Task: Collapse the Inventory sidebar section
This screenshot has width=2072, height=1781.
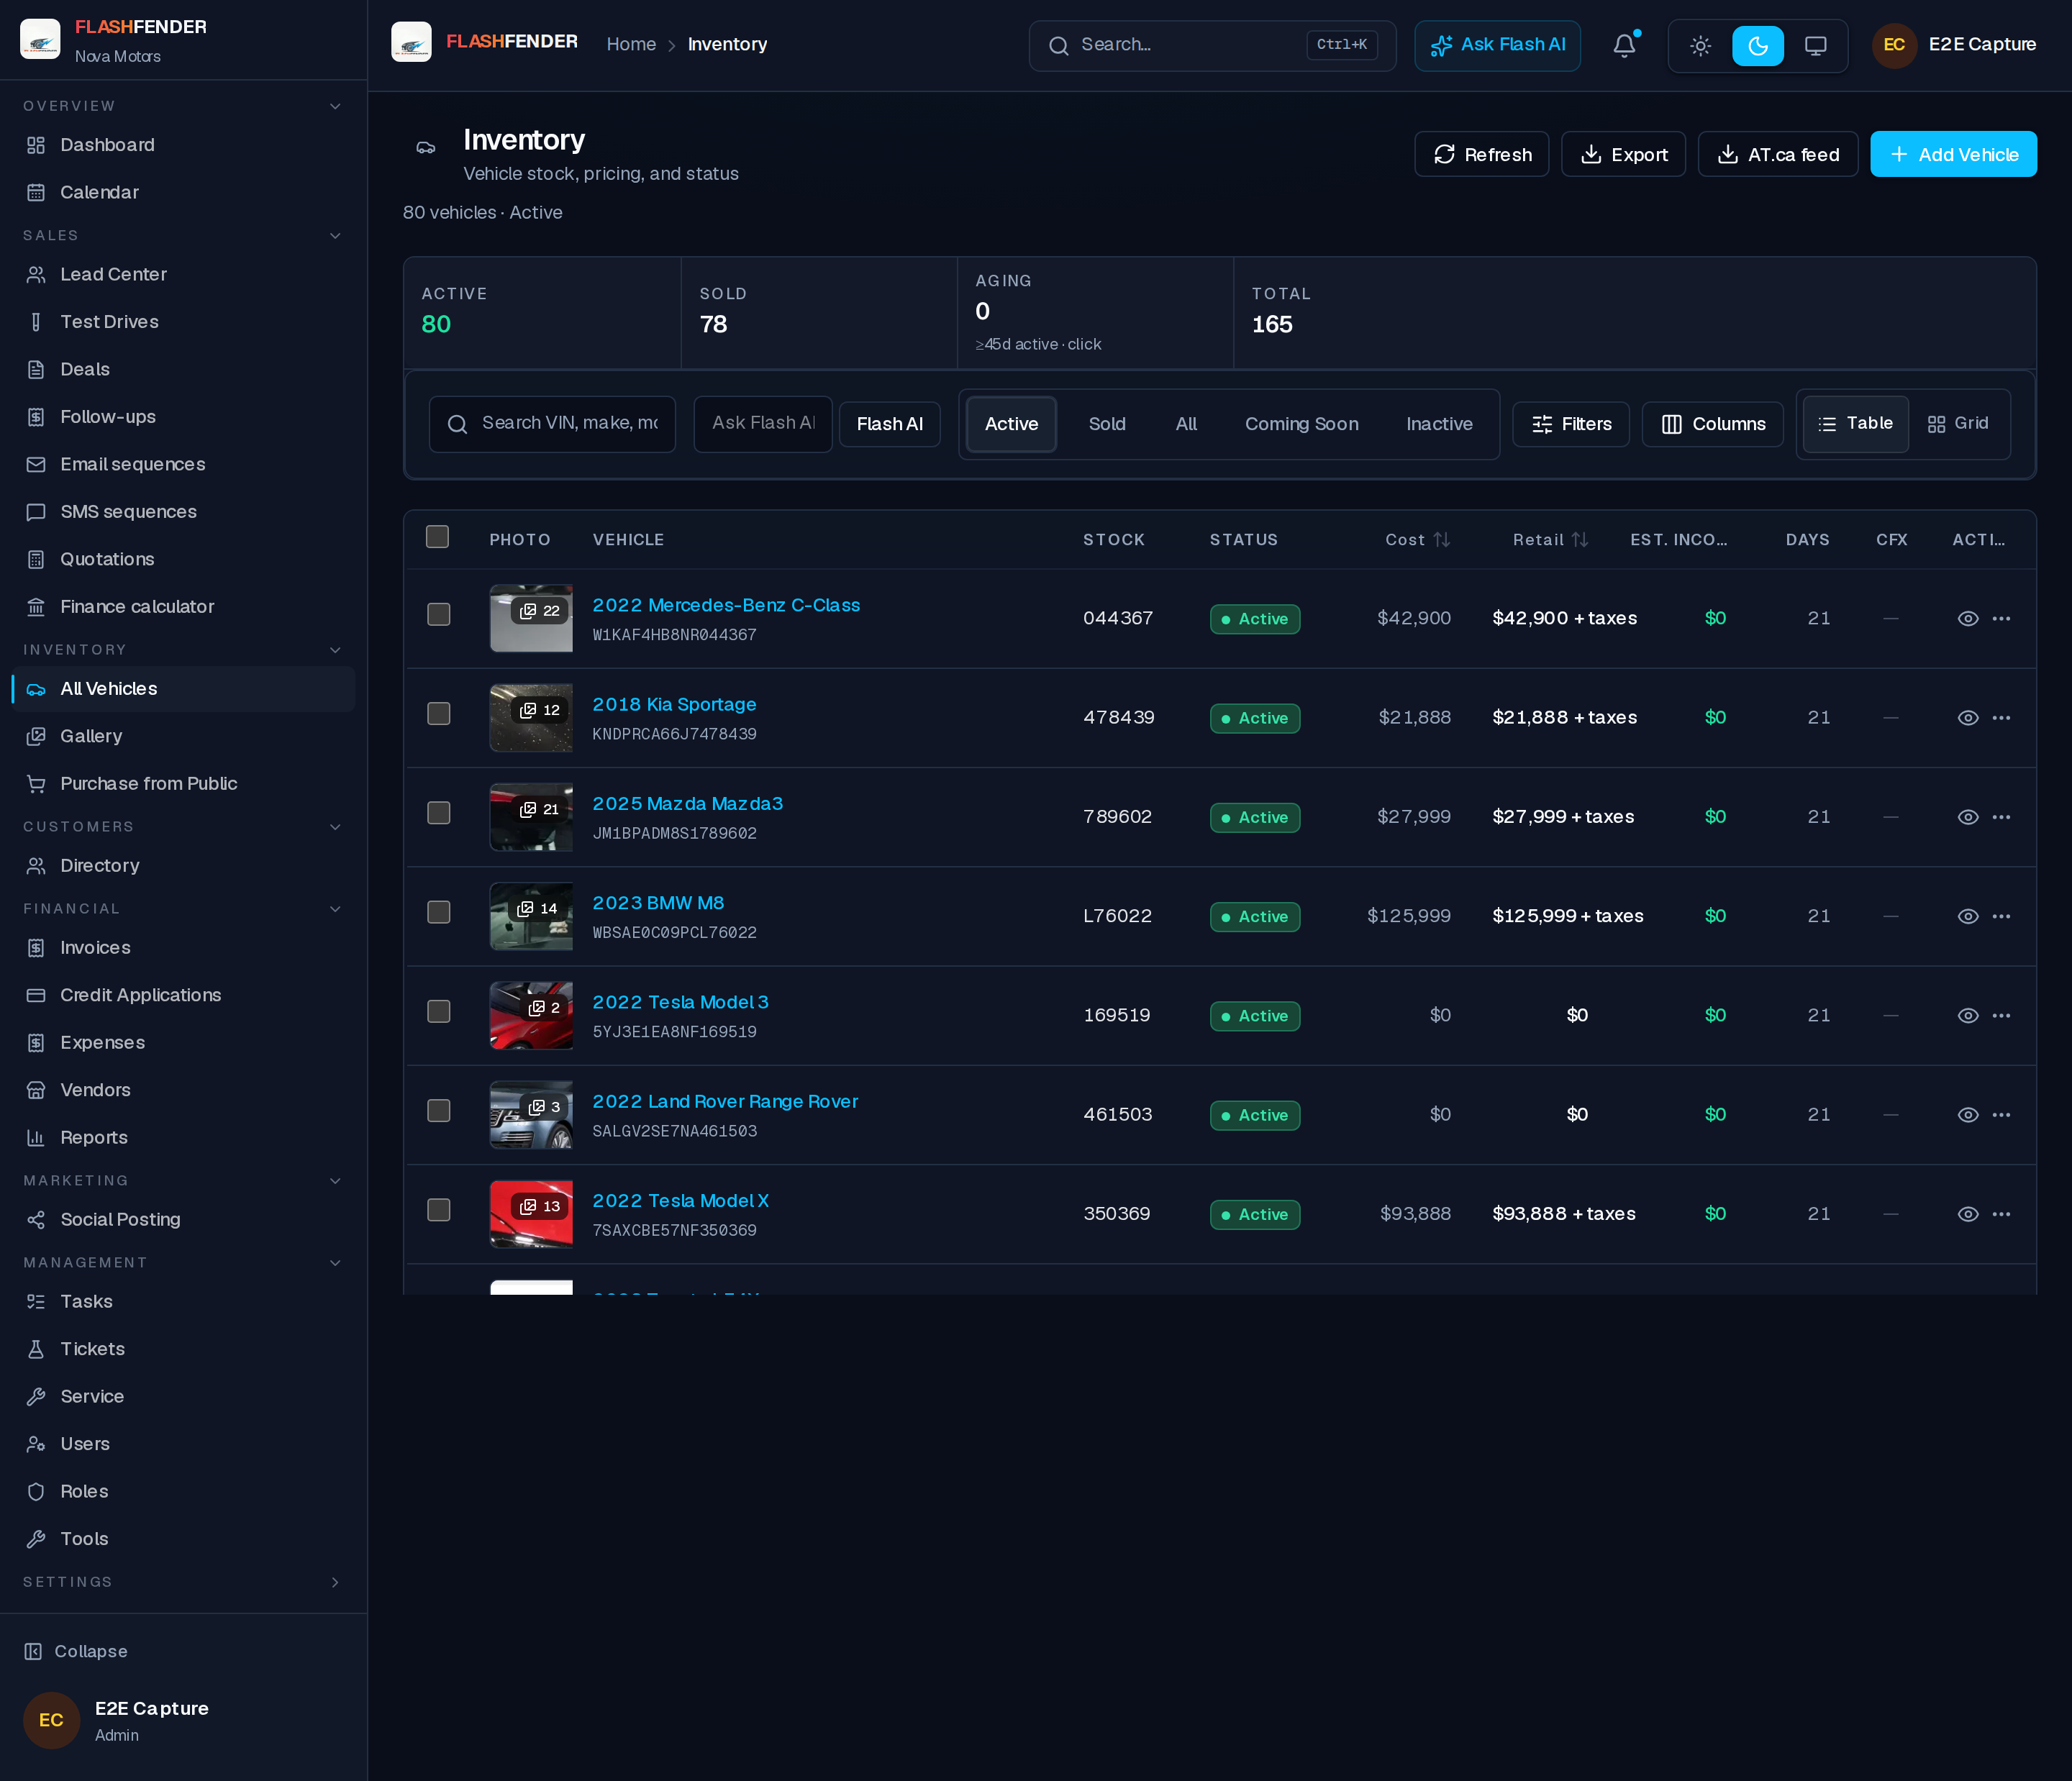Action: (335, 650)
